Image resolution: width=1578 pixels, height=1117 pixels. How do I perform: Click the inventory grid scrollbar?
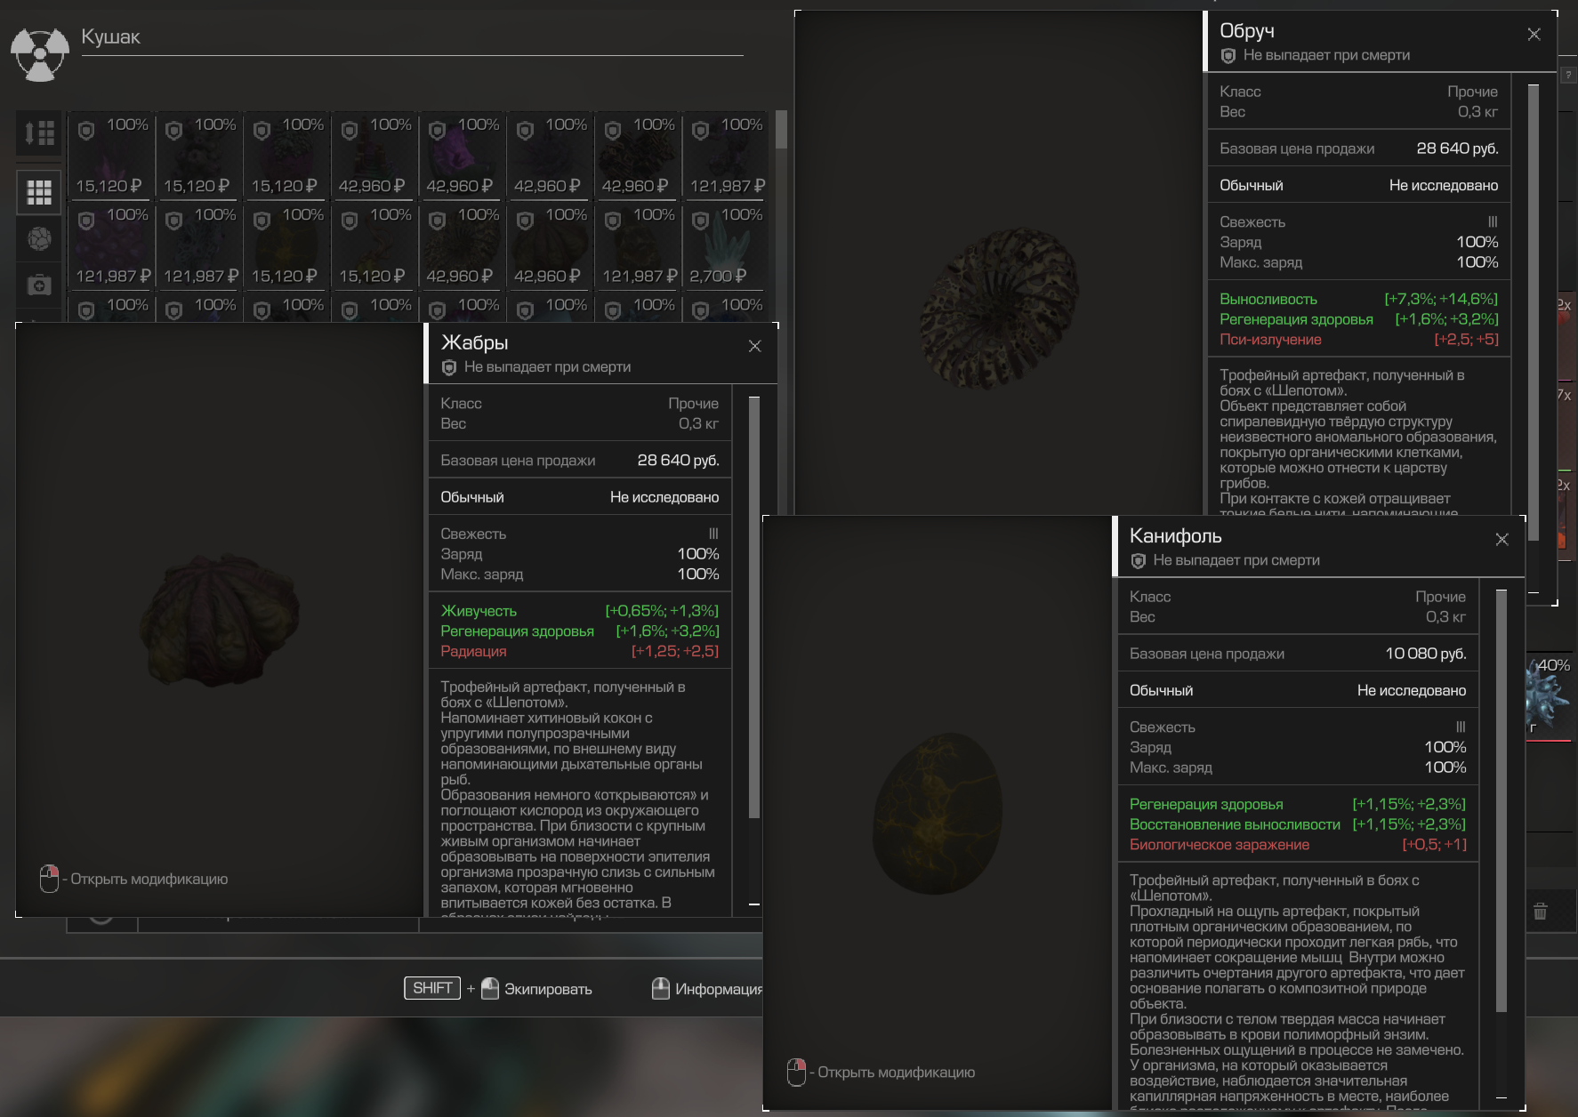click(781, 130)
